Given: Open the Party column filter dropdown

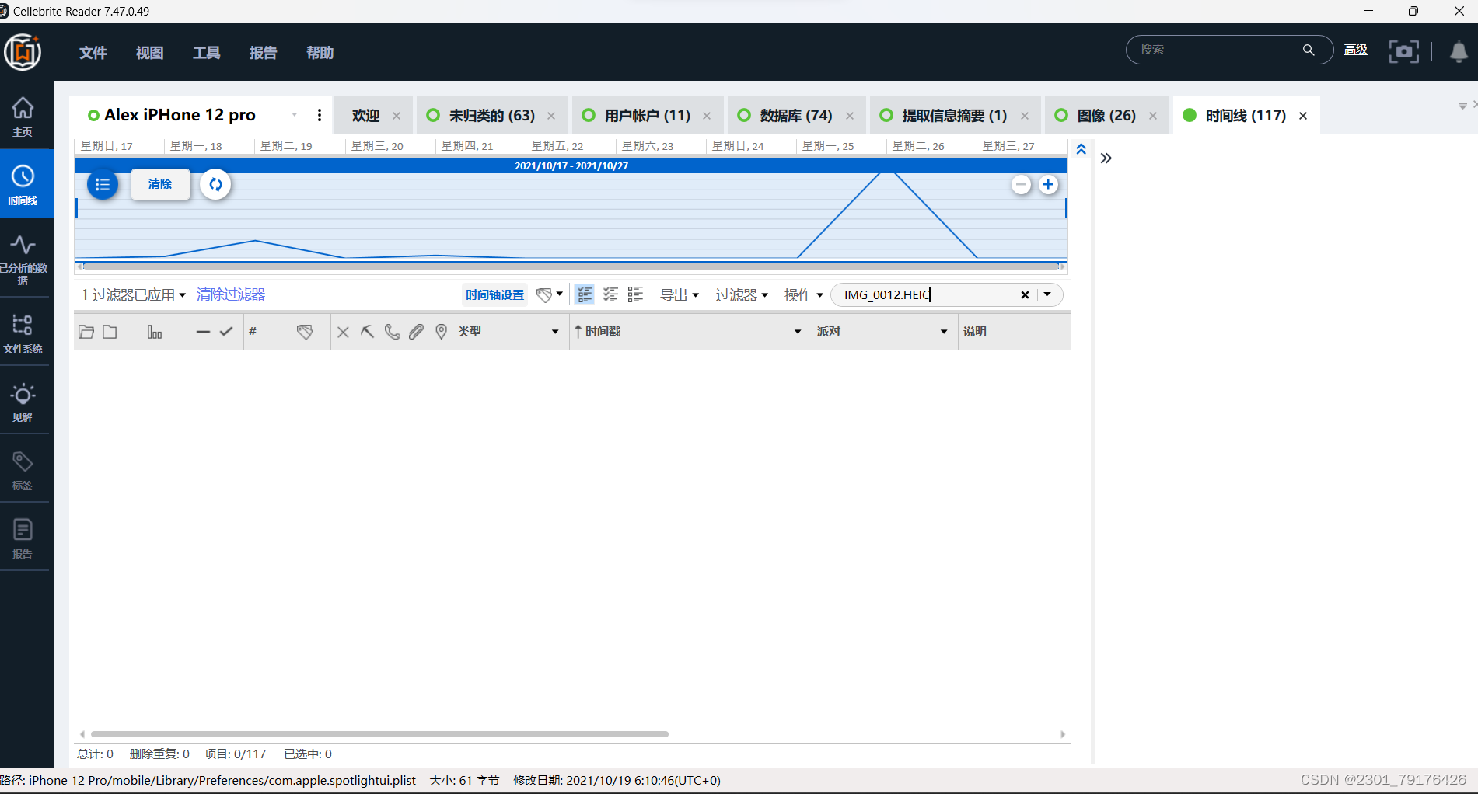Looking at the screenshot, I should (944, 332).
